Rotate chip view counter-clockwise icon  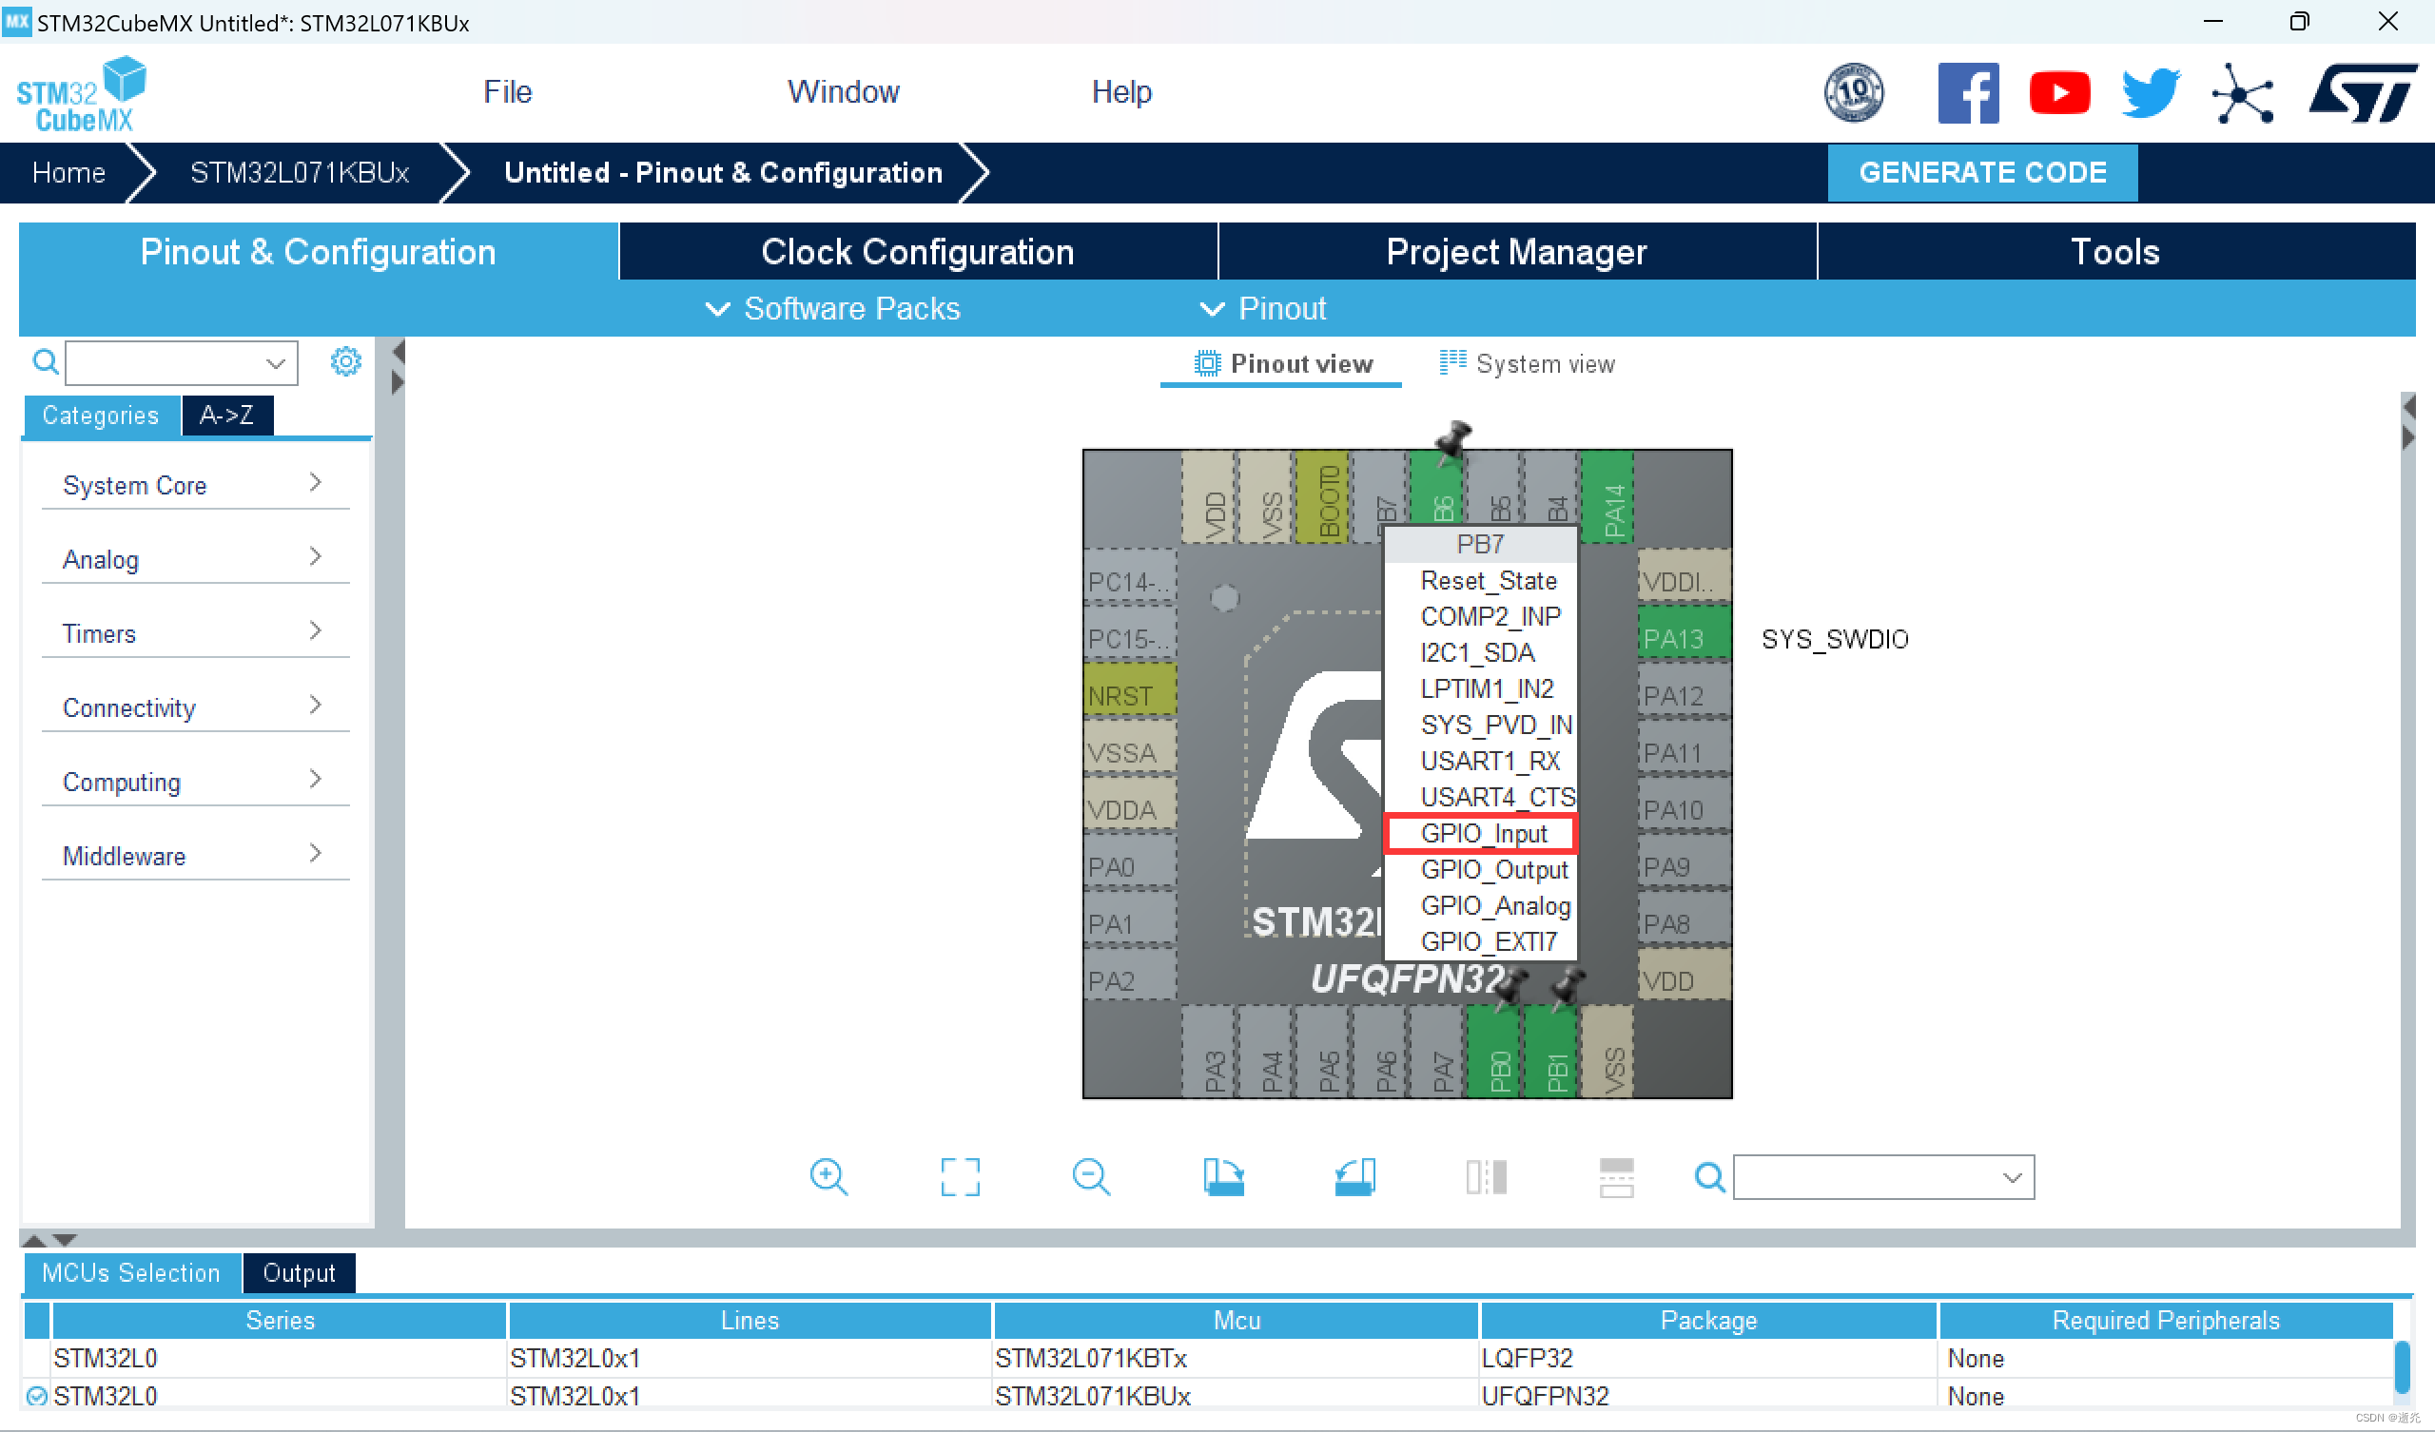coord(1354,1177)
